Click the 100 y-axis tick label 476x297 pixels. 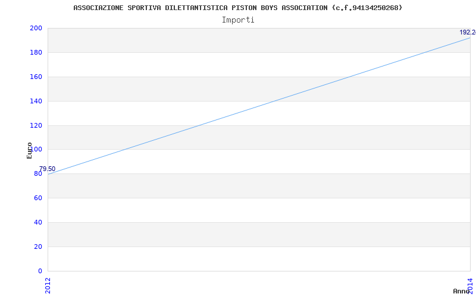pyautogui.click(x=37, y=150)
